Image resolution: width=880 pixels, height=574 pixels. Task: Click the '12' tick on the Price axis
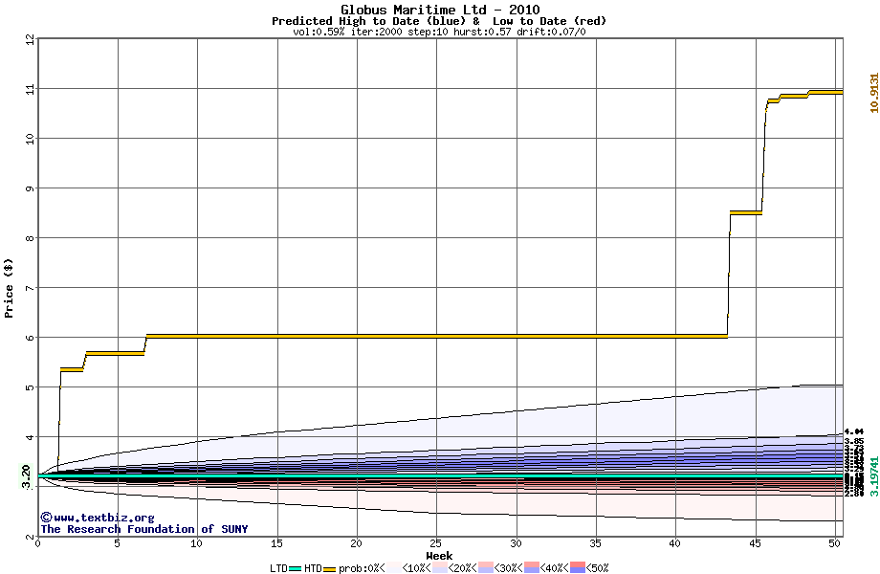[31, 39]
